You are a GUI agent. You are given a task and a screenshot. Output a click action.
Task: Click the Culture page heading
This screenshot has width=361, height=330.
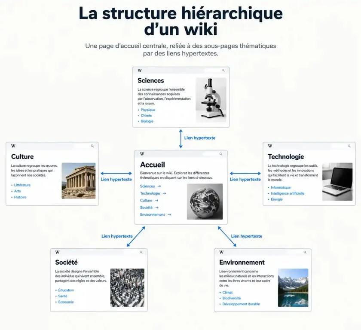coord(22,157)
